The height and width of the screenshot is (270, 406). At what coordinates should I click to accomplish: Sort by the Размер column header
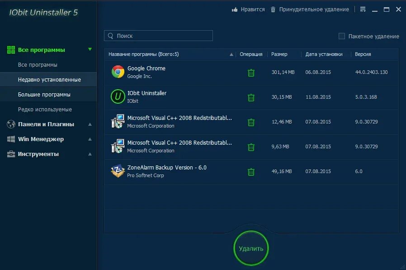click(279, 54)
